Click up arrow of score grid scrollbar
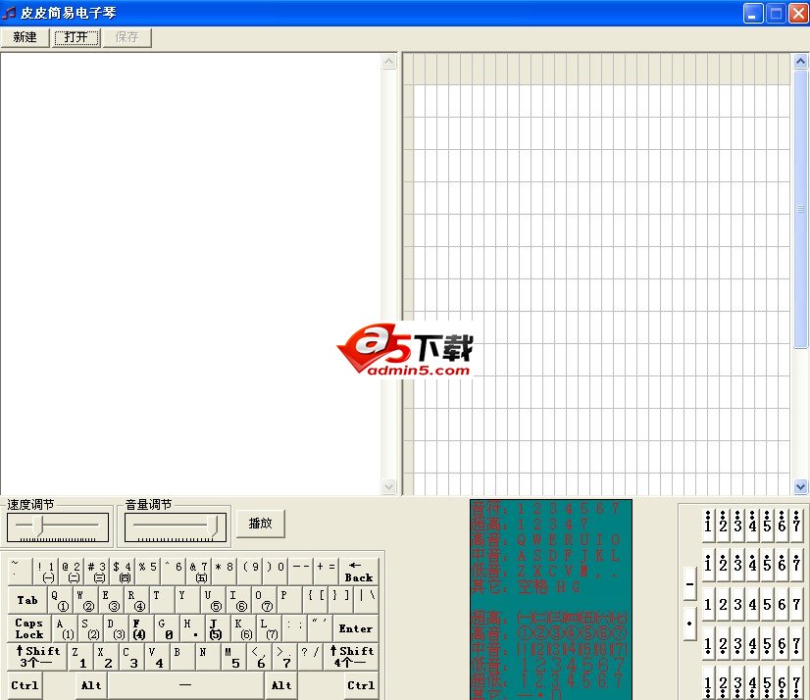This screenshot has height=700, width=810. click(800, 62)
